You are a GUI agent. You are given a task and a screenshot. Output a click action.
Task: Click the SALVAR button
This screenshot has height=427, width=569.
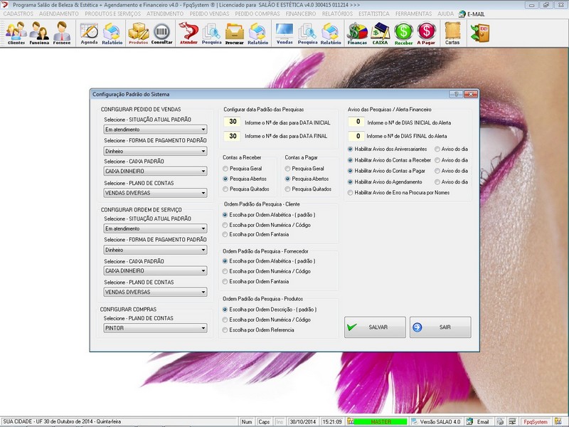(375, 327)
